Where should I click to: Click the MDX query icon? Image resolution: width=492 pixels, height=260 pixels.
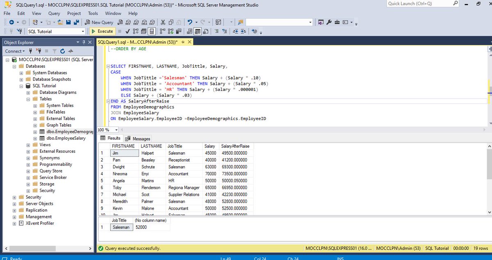[x=128, y=22]
